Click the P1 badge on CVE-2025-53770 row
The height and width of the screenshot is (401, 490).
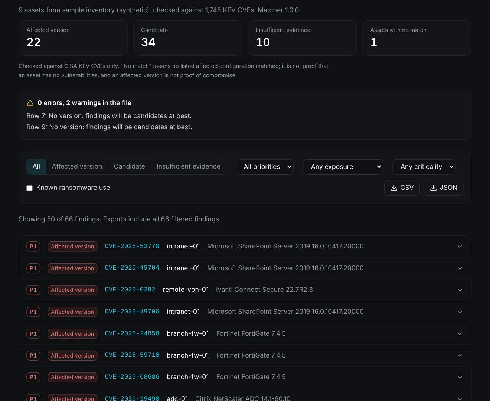pyautogui.click(x=33, y=247)
